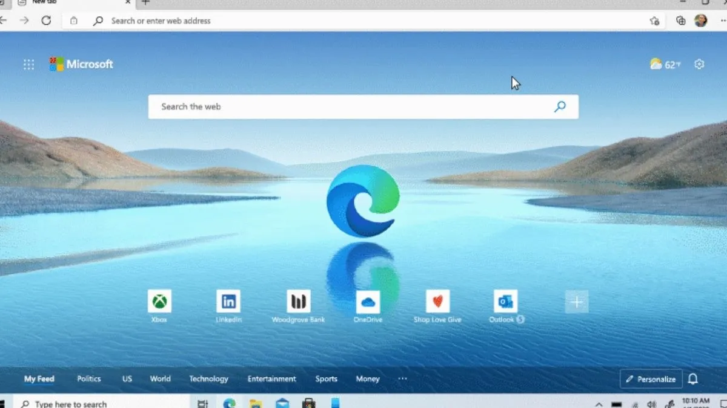The width and height of the screenshot is (727, 408).
Task: Open the LinkedIn quick link tile
Action: [228, 302]
